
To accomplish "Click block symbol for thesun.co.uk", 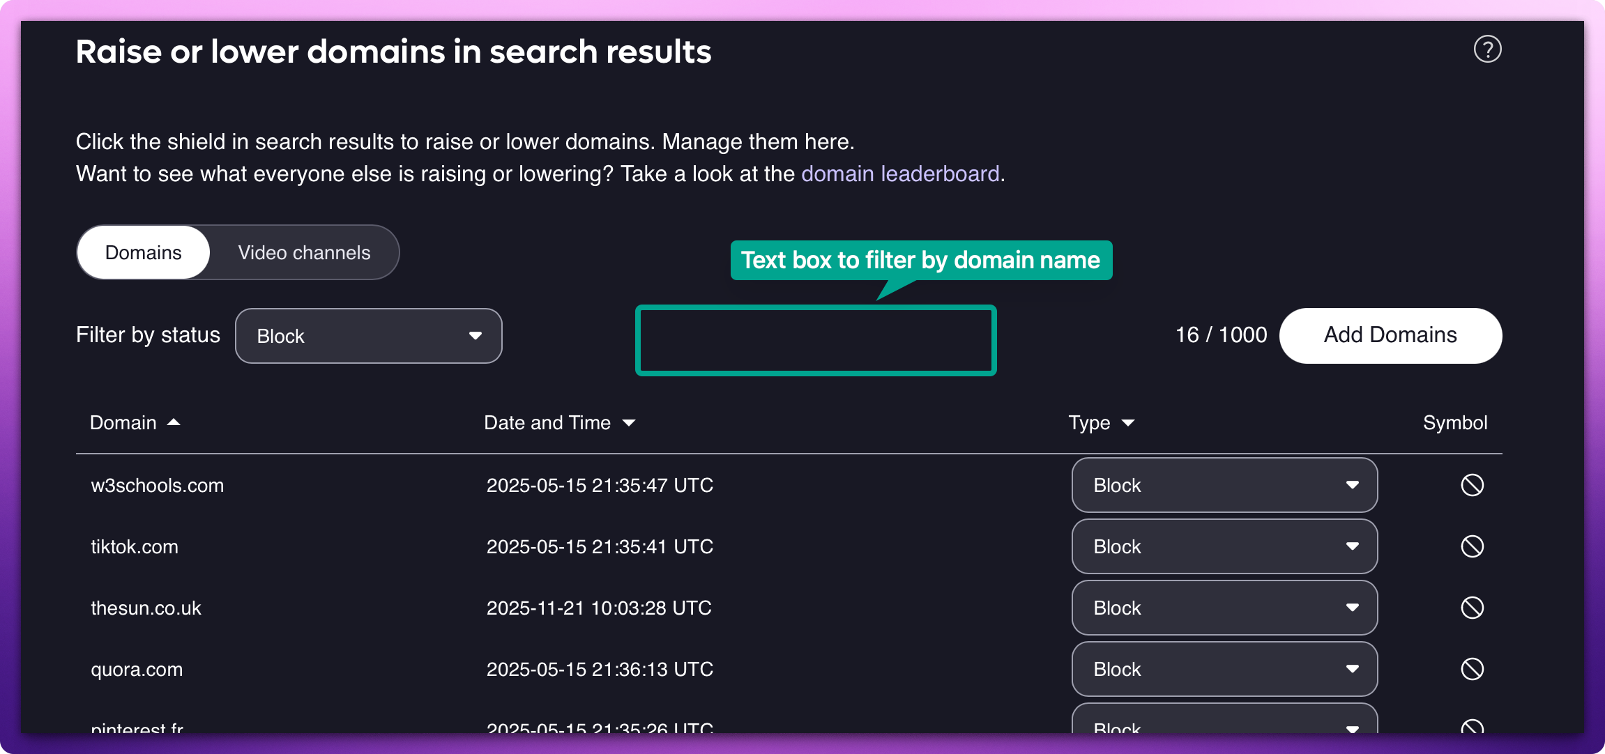I will (x=1472, y=608).
